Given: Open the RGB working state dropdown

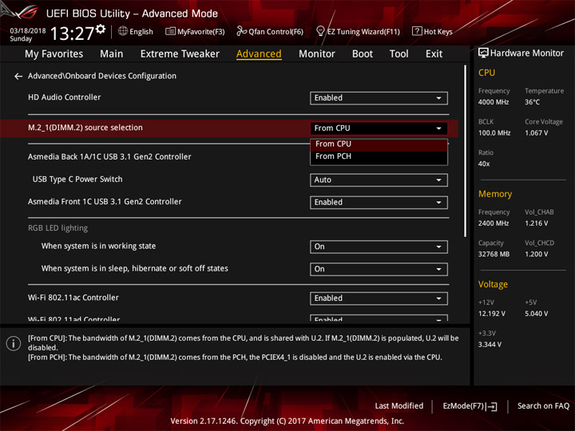Looking at the screenshot, I should (x=379, y=247).
